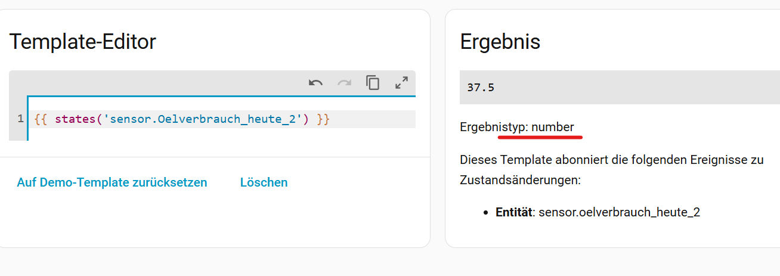Click line number 1 in the gutter
The width and height of the screenshot is (780, 276).
coord(20,119)
